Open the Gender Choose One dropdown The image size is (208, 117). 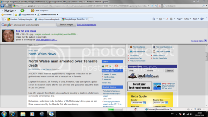tap(138, 103)
